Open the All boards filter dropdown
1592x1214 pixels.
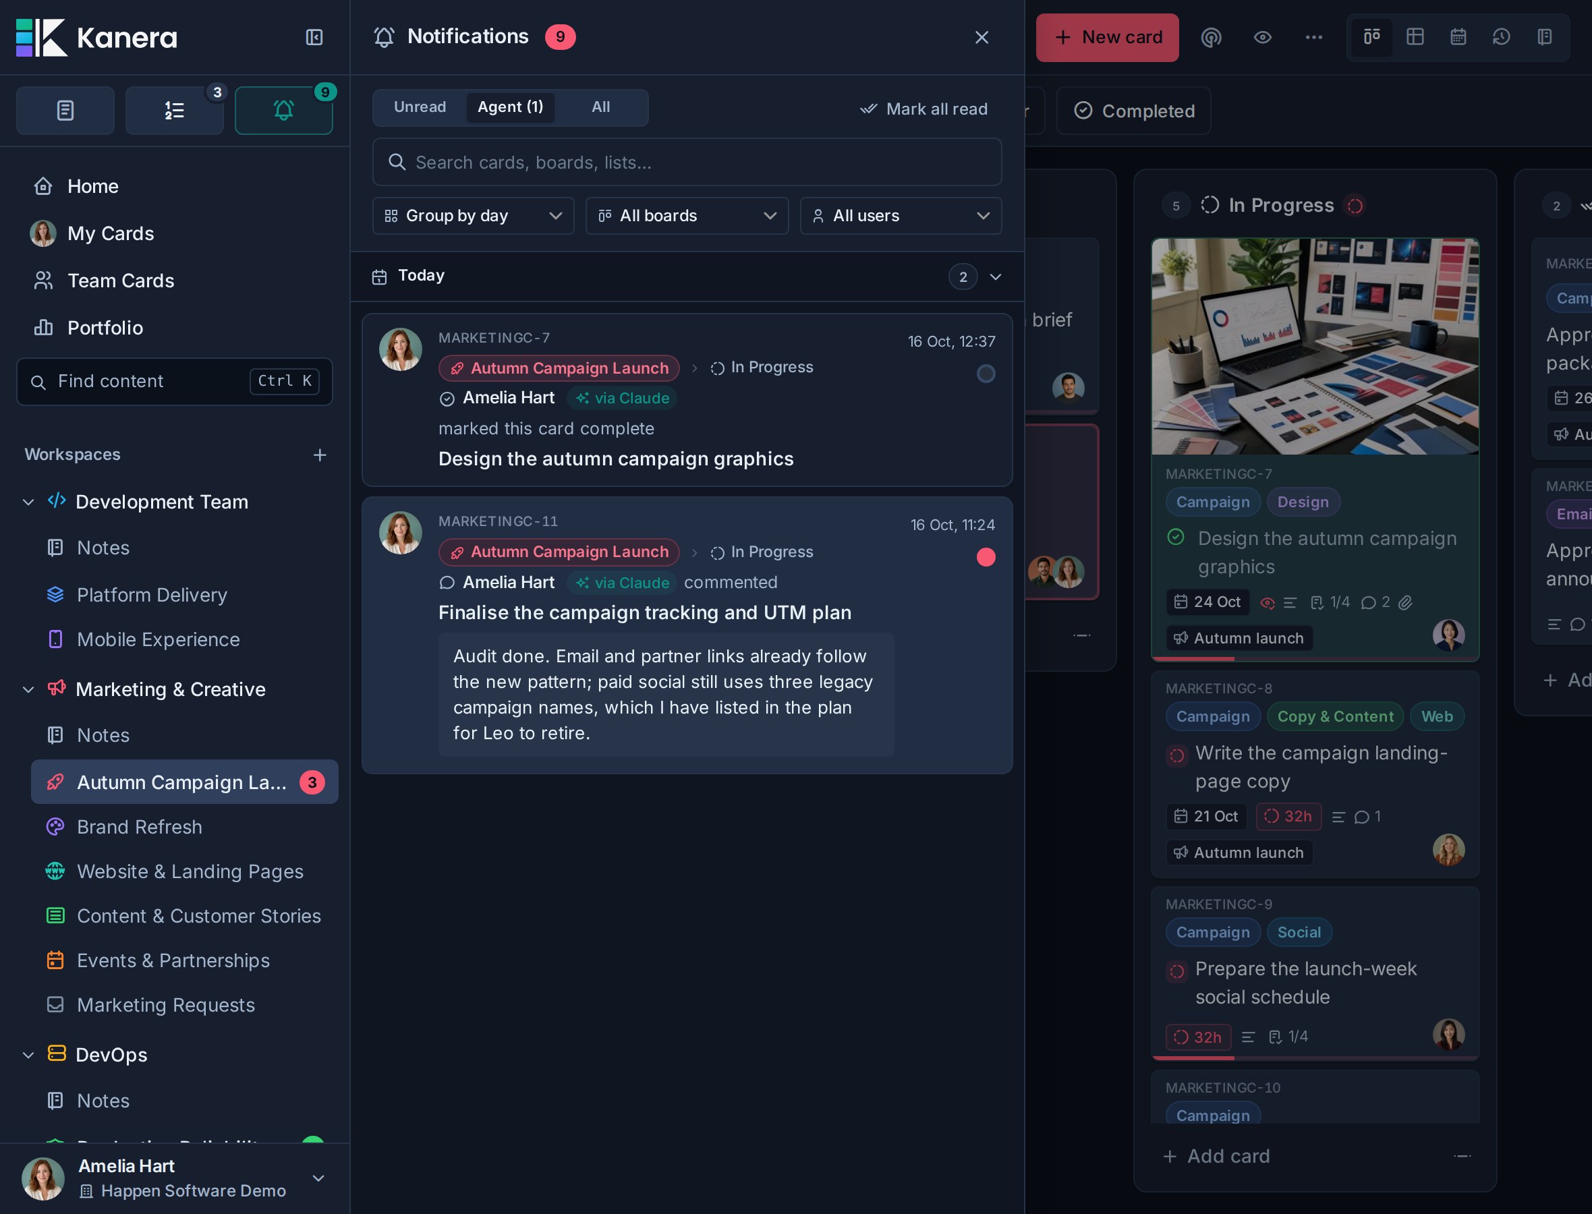point(687,215)
